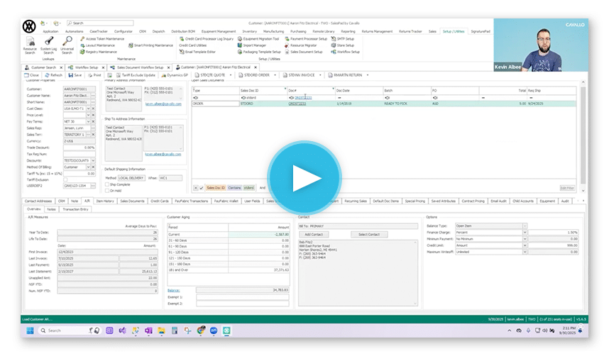Toggle the On Hold checkbox
The image size is (609, 356).
click(x=106, y=190)
